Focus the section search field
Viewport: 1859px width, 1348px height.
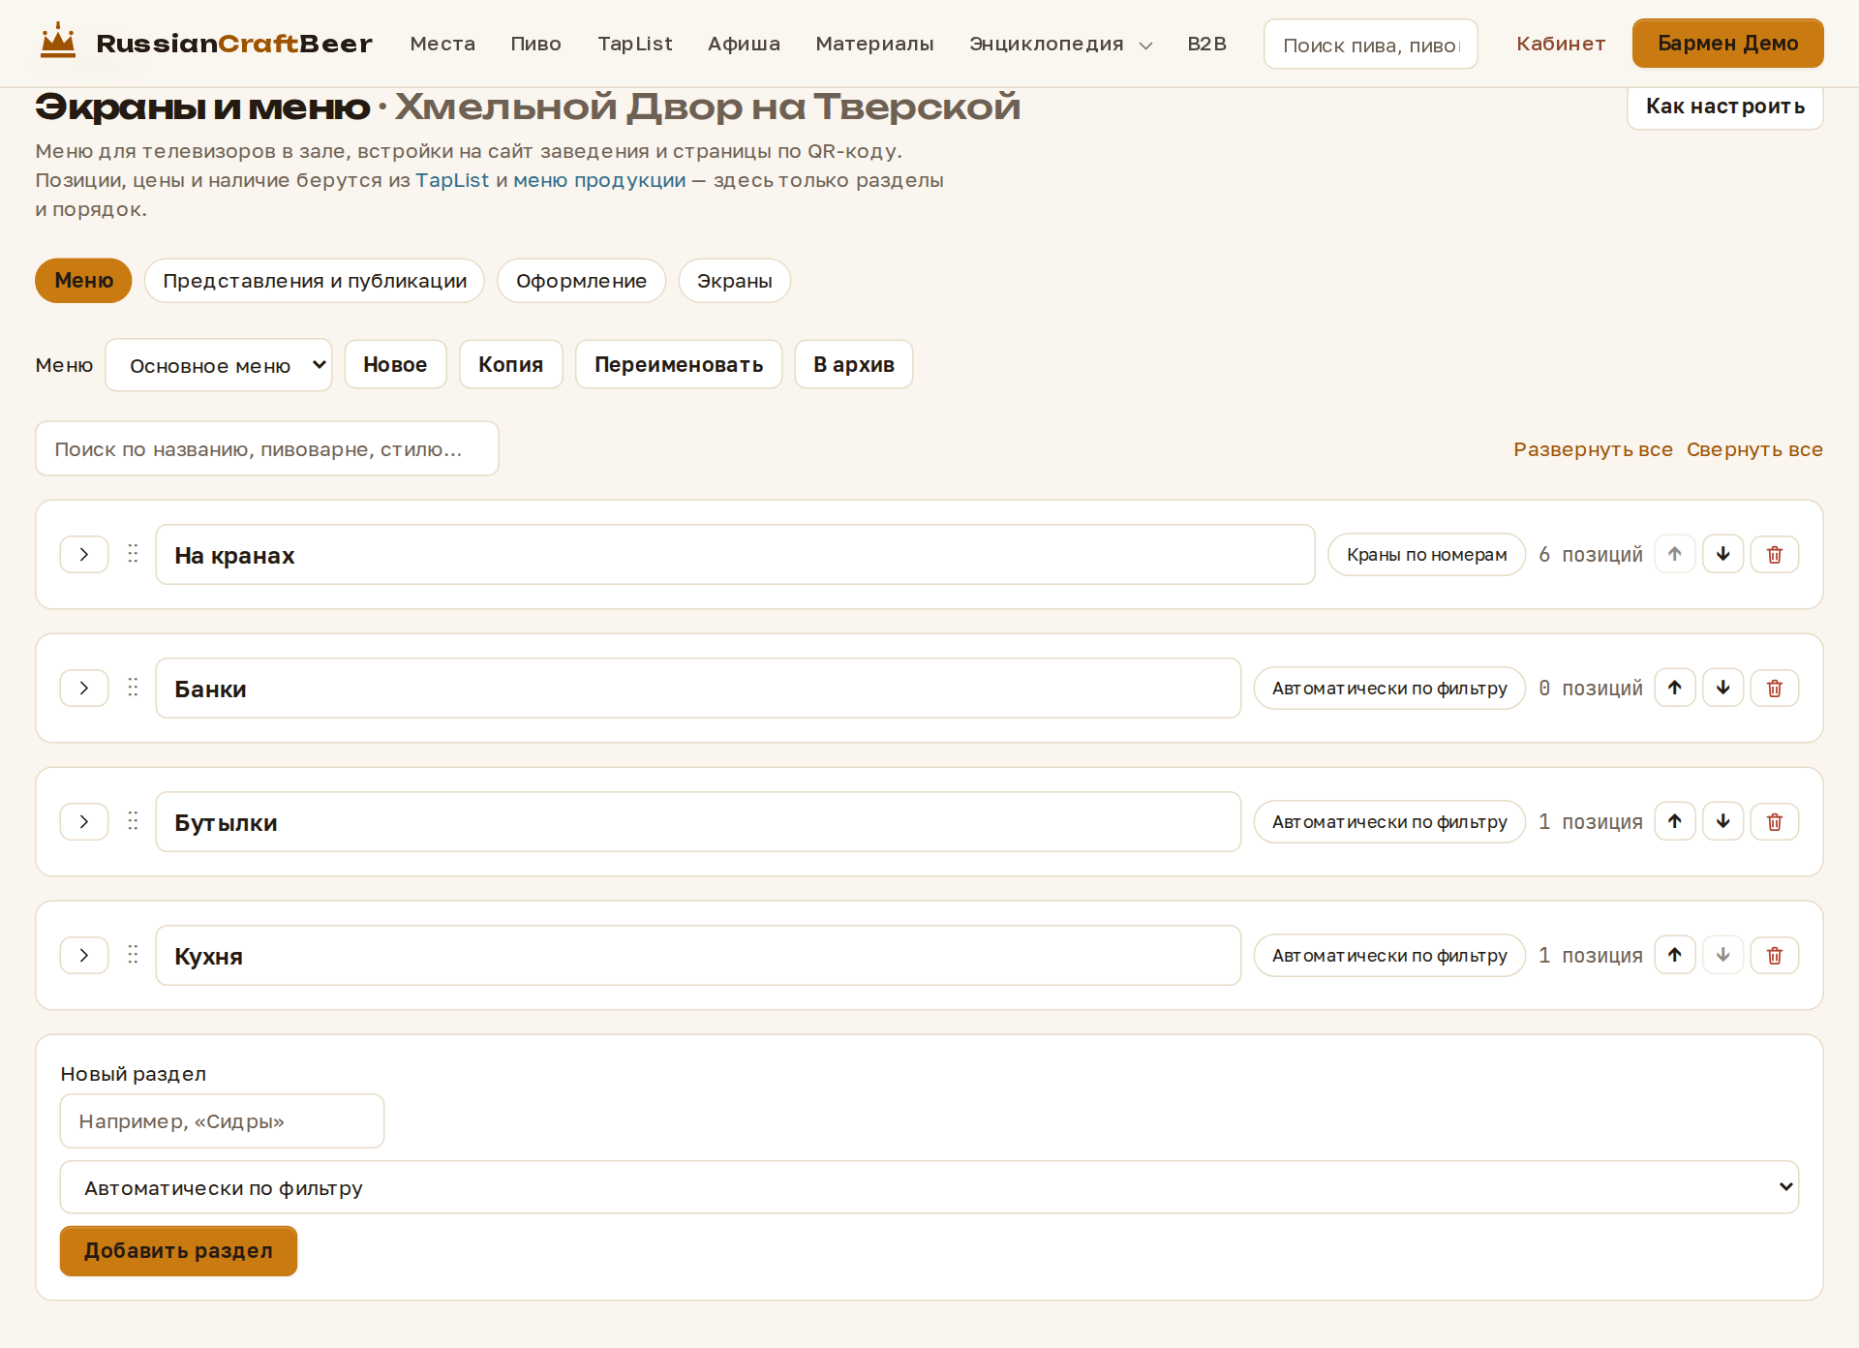tap(267, 448)
